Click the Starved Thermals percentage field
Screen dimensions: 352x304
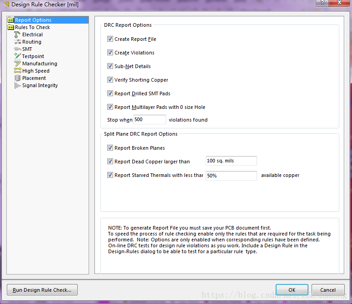pos(231,176)
